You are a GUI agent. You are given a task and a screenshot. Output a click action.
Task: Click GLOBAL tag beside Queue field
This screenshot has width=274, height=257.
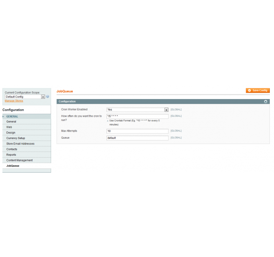click(x=176, y=138)
